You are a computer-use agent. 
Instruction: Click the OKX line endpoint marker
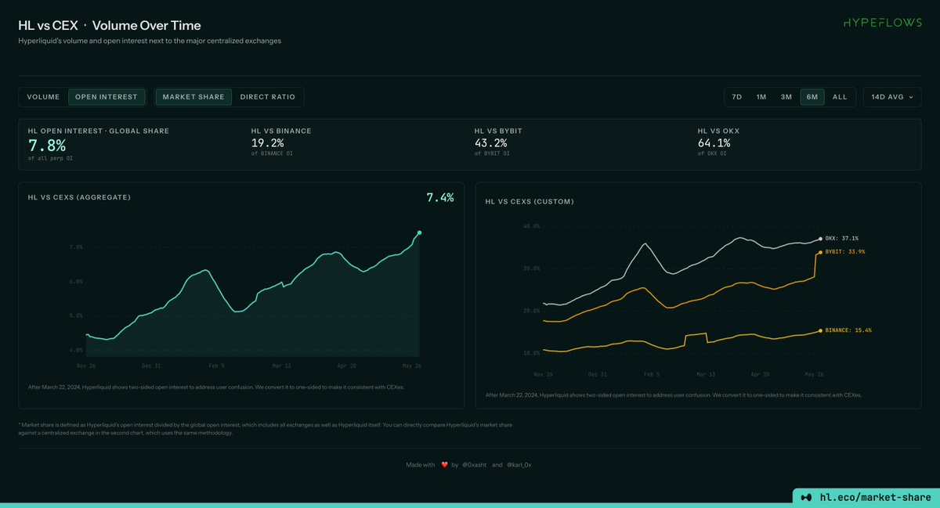pyautogui.click(x=820, y=239)
